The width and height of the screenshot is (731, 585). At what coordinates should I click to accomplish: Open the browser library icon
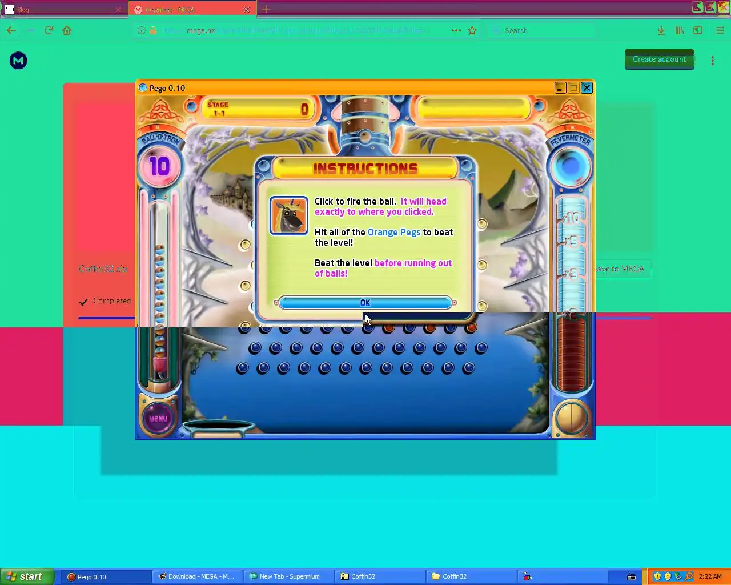coord(680,30)
